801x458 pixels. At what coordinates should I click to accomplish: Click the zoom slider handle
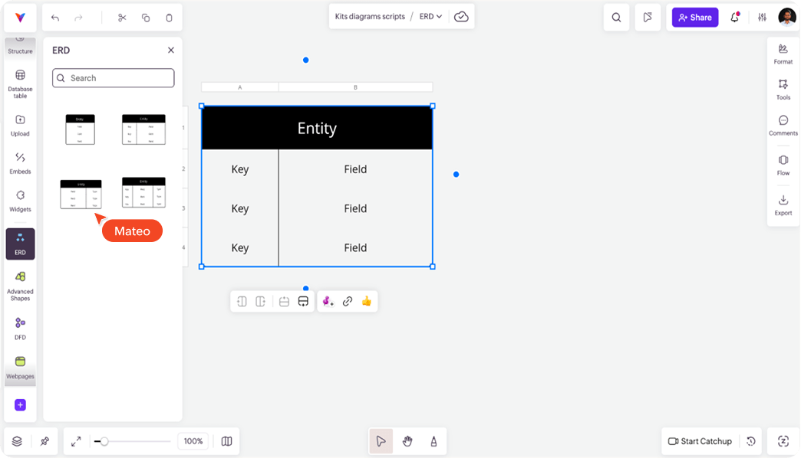click(x=104, y=441)
